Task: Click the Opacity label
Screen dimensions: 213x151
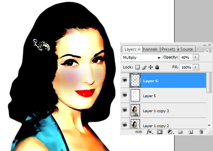Action: tap(171, 57)
